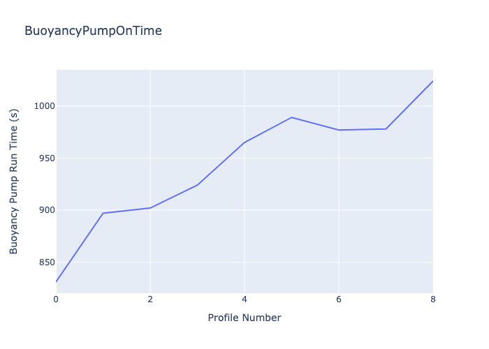Click the line's starting point at profile 0

click(57, 281)
